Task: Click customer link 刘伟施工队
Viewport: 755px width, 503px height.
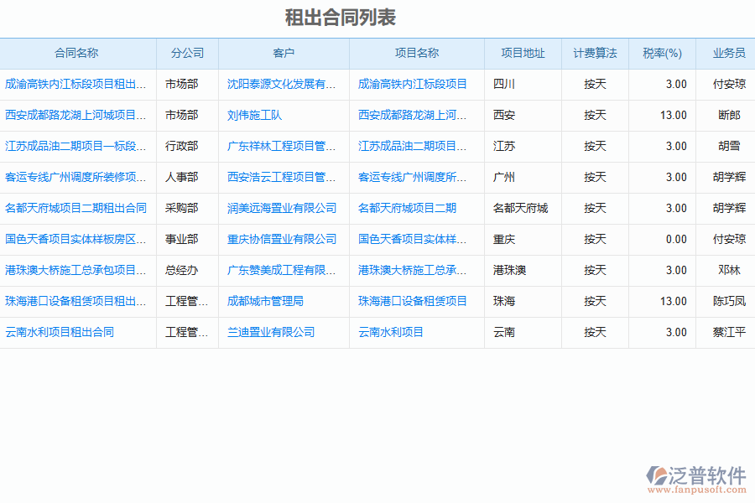Action: pyautogui.click(x=254, y=115)
